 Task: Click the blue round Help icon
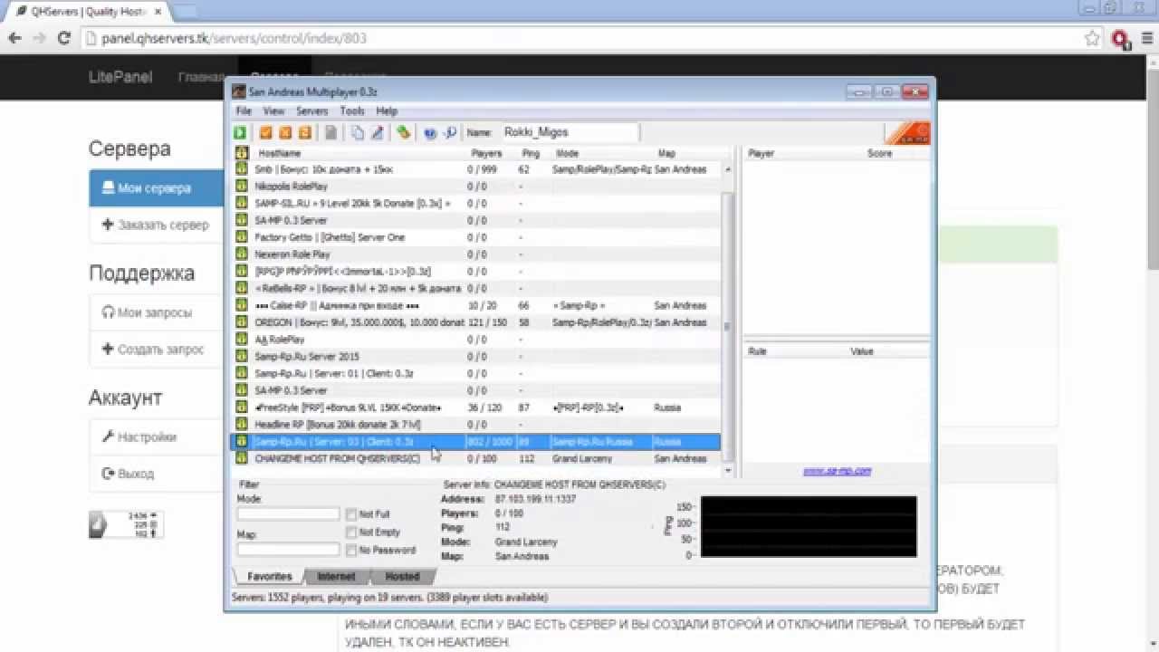(x=430, y=133)
